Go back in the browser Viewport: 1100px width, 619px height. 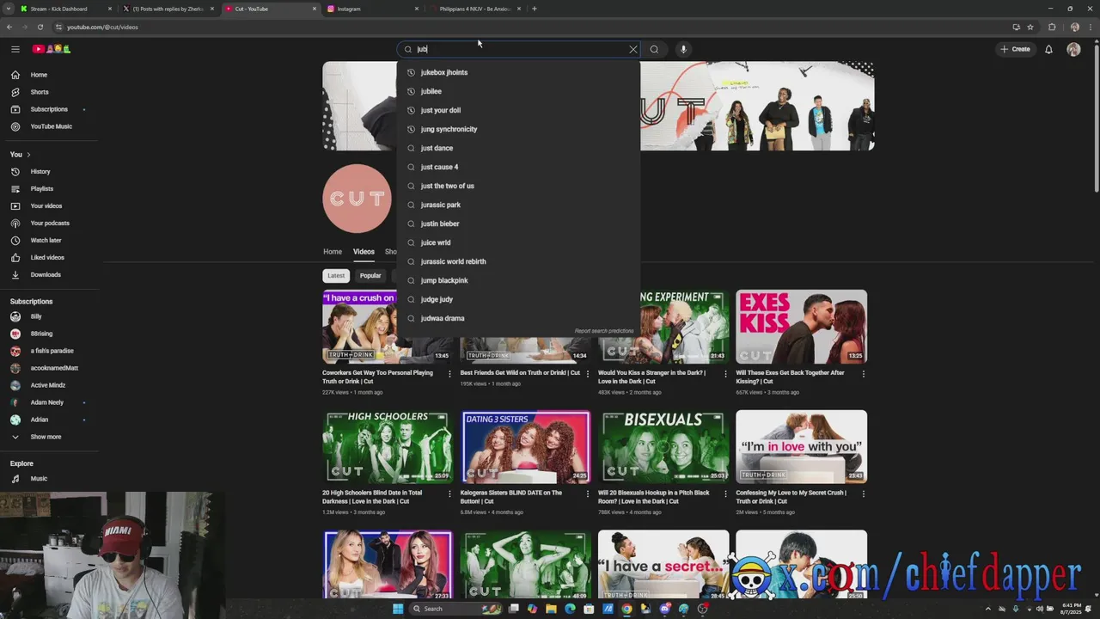9,27
